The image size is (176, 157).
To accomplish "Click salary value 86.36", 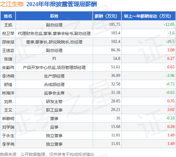I will tap(116, 50).
